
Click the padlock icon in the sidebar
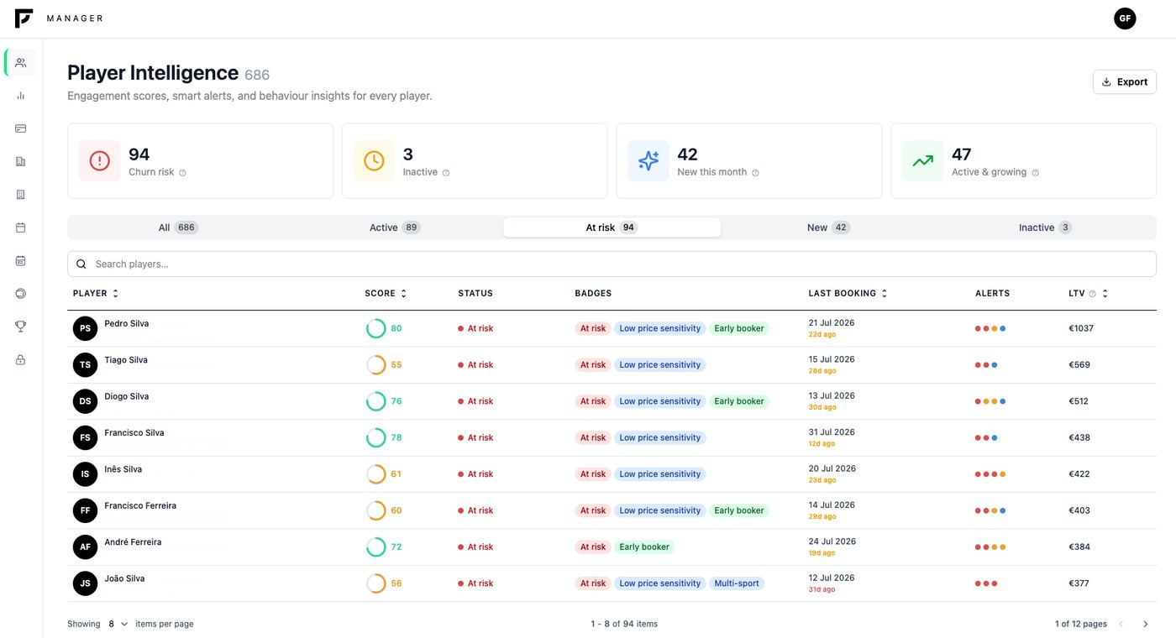tap(21, 359)
